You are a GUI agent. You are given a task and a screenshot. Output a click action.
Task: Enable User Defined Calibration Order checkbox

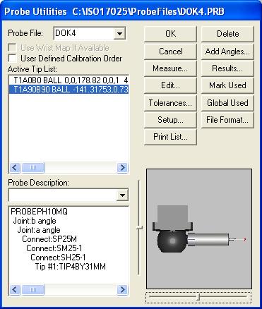tap(12, 58)
